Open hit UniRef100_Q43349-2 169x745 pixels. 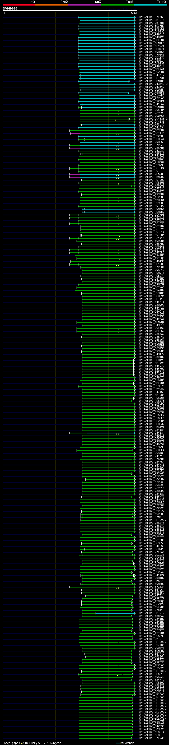coord(153,84)
